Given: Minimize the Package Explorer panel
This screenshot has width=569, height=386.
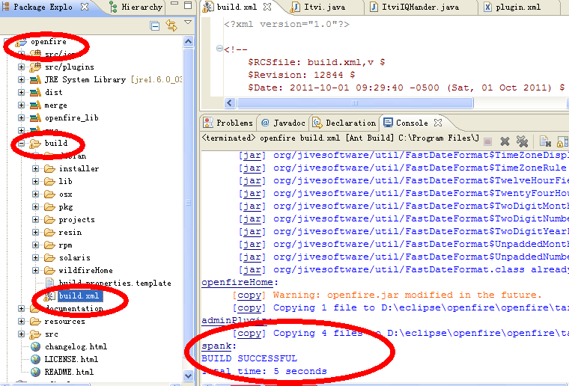Looking at the screenshot, I should coord(174,4).
